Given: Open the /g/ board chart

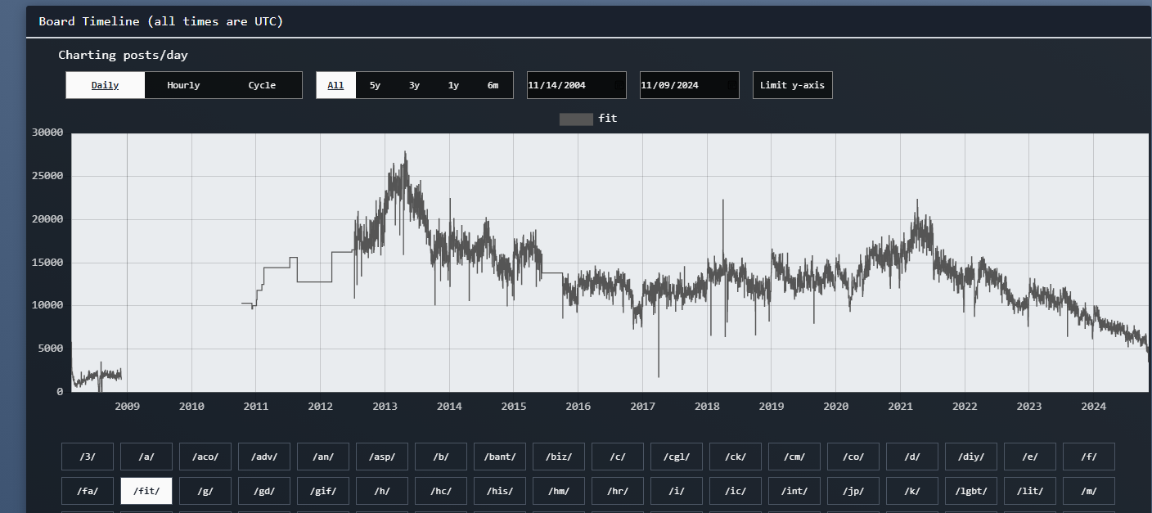Looking at the screenshot, I should 205,491.
